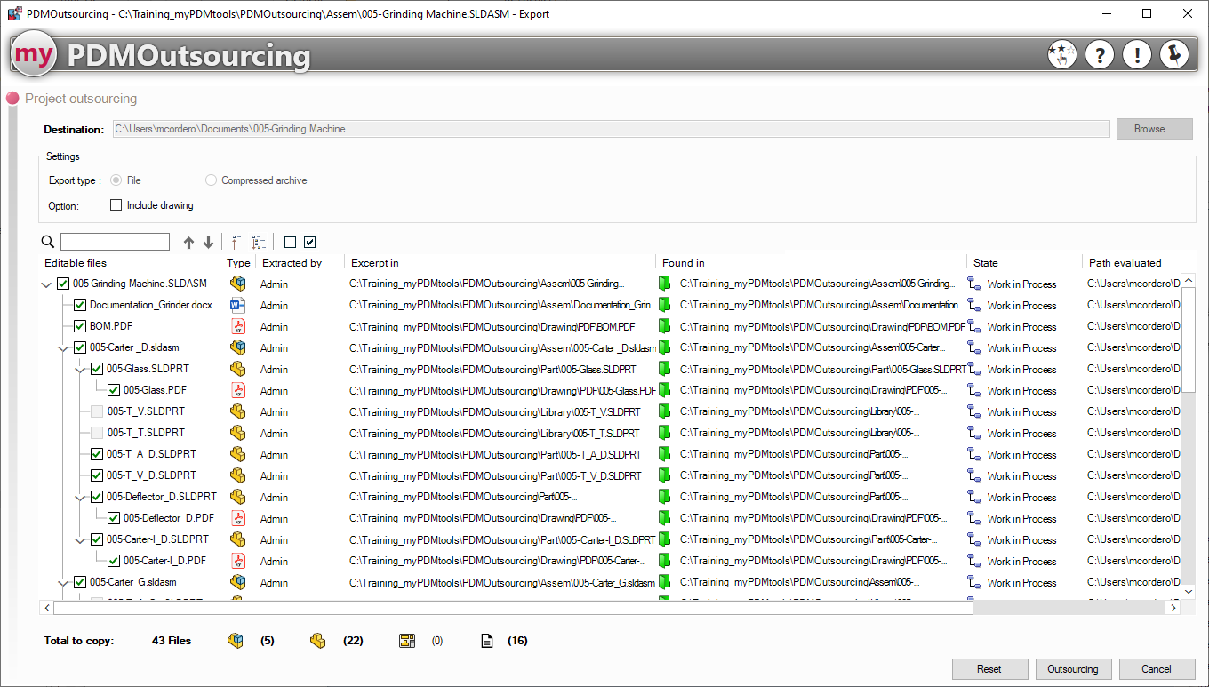Screen dimensions: 1209x687
Task: Click the star rating feedback icon
Action: pyautogui.click(x=1061, y=55)
